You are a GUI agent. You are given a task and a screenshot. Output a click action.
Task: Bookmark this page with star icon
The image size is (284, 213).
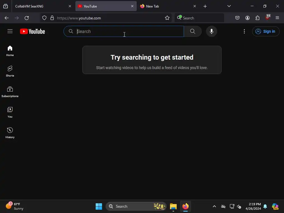[x=167, y=18]
